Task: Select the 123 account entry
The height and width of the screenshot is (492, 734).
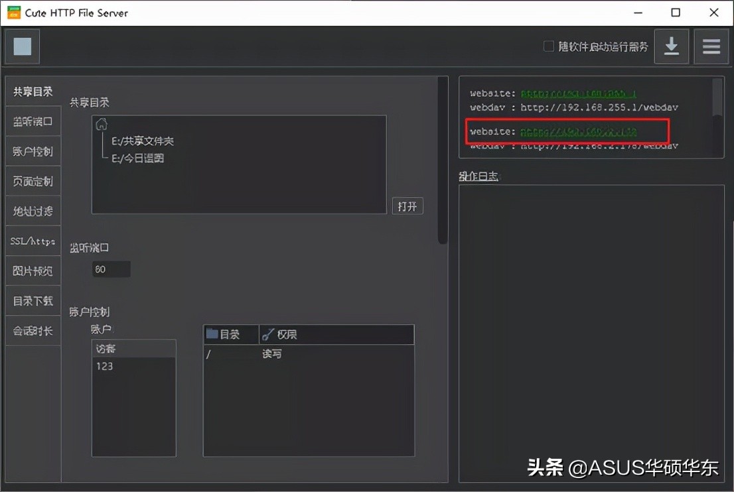Action: point(105,365)
